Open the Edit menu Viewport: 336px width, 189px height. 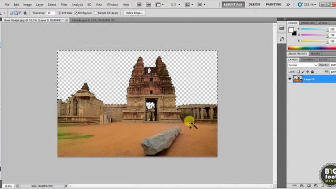(x=16, y=5)
